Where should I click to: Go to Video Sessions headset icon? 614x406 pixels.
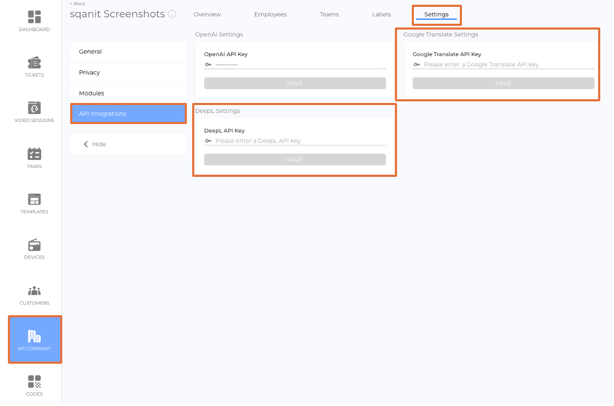coord(34,108)
